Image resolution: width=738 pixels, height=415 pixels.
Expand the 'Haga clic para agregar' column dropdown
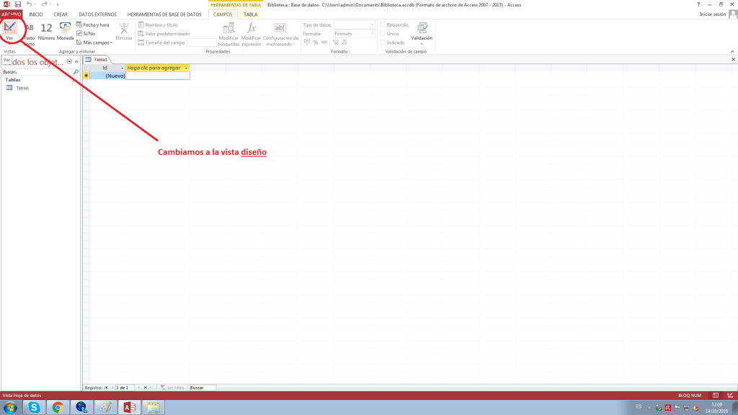tap(187, 68)
